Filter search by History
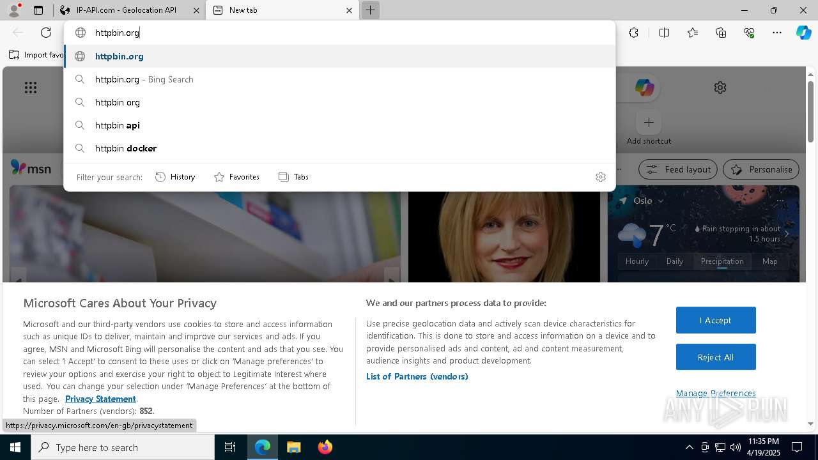The width and height of the screenshot is (818, 460). [x=175, y=177]
